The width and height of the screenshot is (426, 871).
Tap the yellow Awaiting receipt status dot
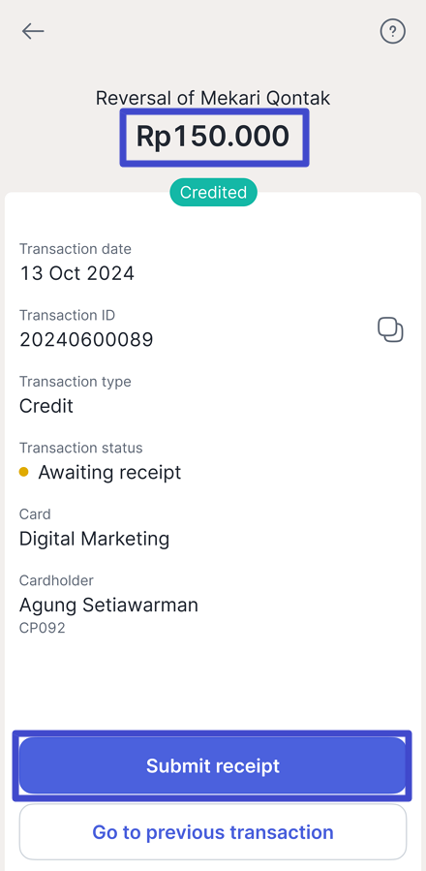click(x=24, y=472)
